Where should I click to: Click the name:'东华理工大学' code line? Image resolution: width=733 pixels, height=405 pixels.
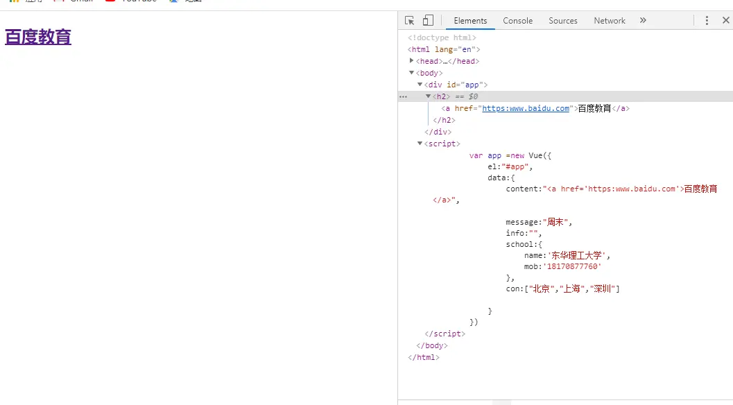point(567,255)
